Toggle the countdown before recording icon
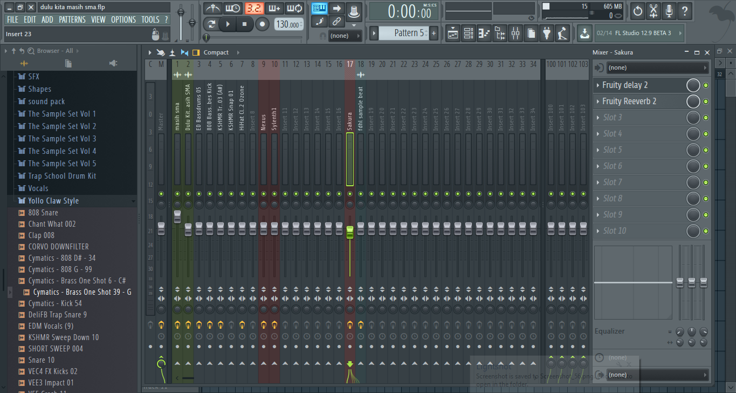The height and width of the screenshot is (393, 736). click(253, 8)
